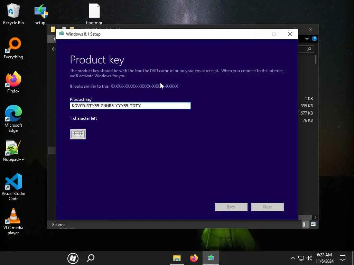This screenshot has height=265, width=354.
Task: Click the 1 KB file size entry
Action: (309, 99)
